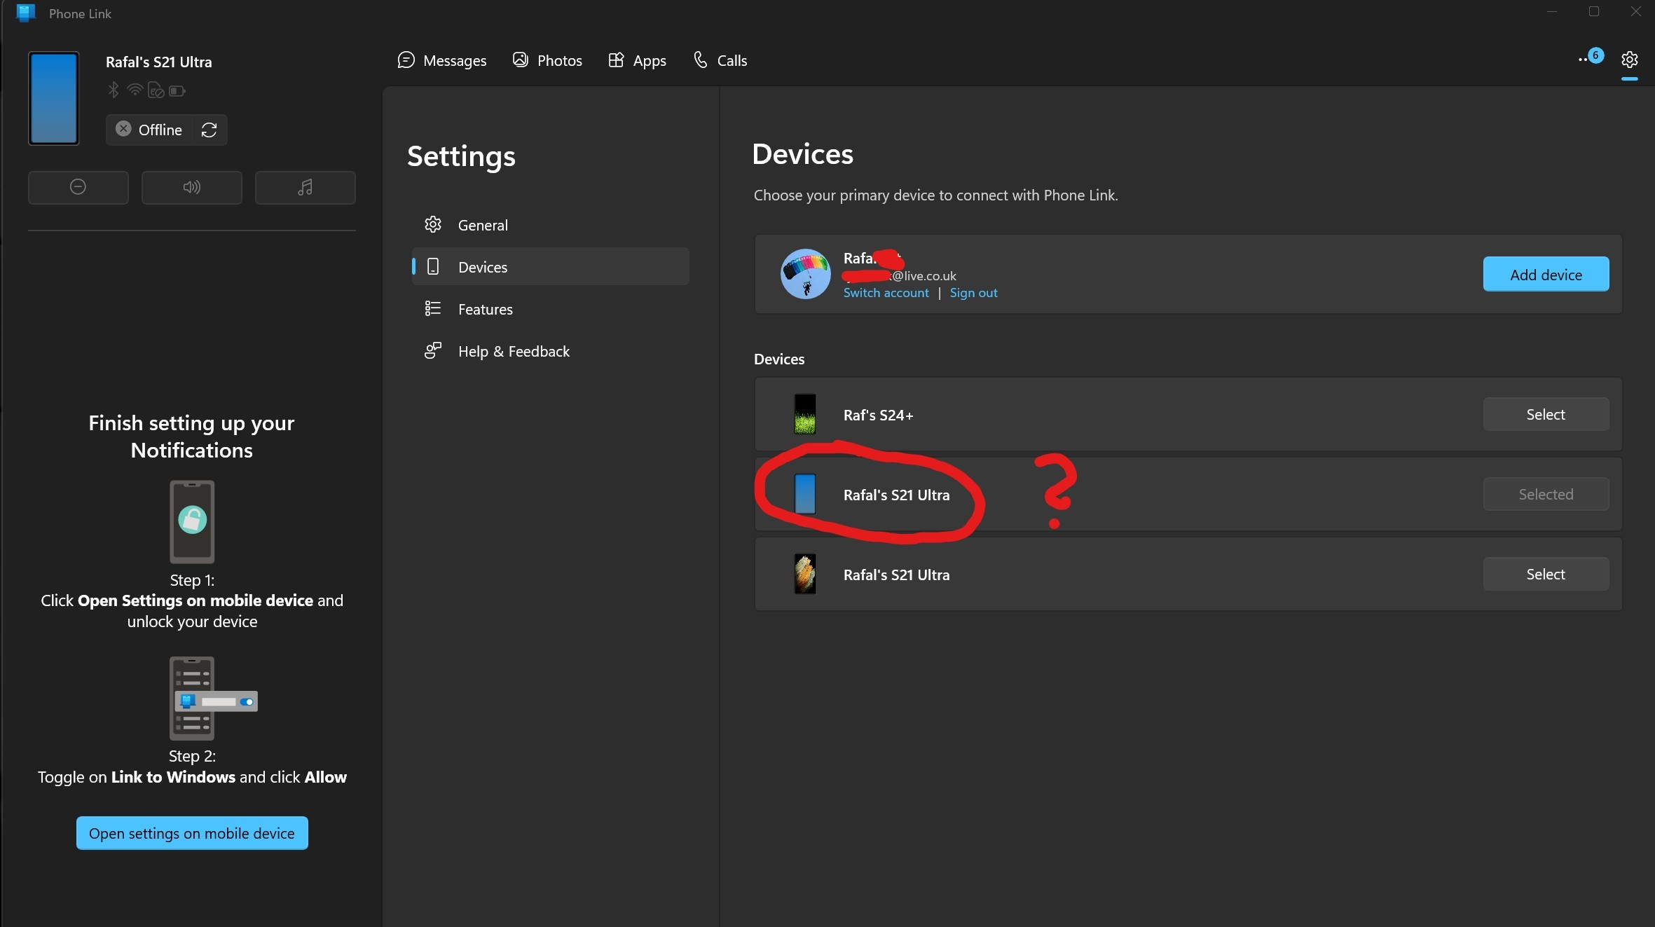The width and height of the screenshot is (1655, 927).
Task: Open the Settings gear icon at top right
Action: (1629, 60)
